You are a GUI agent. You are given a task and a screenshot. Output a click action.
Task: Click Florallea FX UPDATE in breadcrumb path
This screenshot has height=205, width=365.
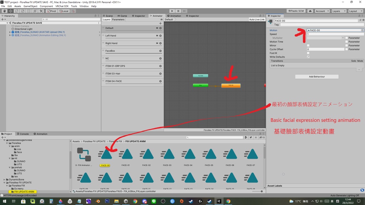point(94,141)
